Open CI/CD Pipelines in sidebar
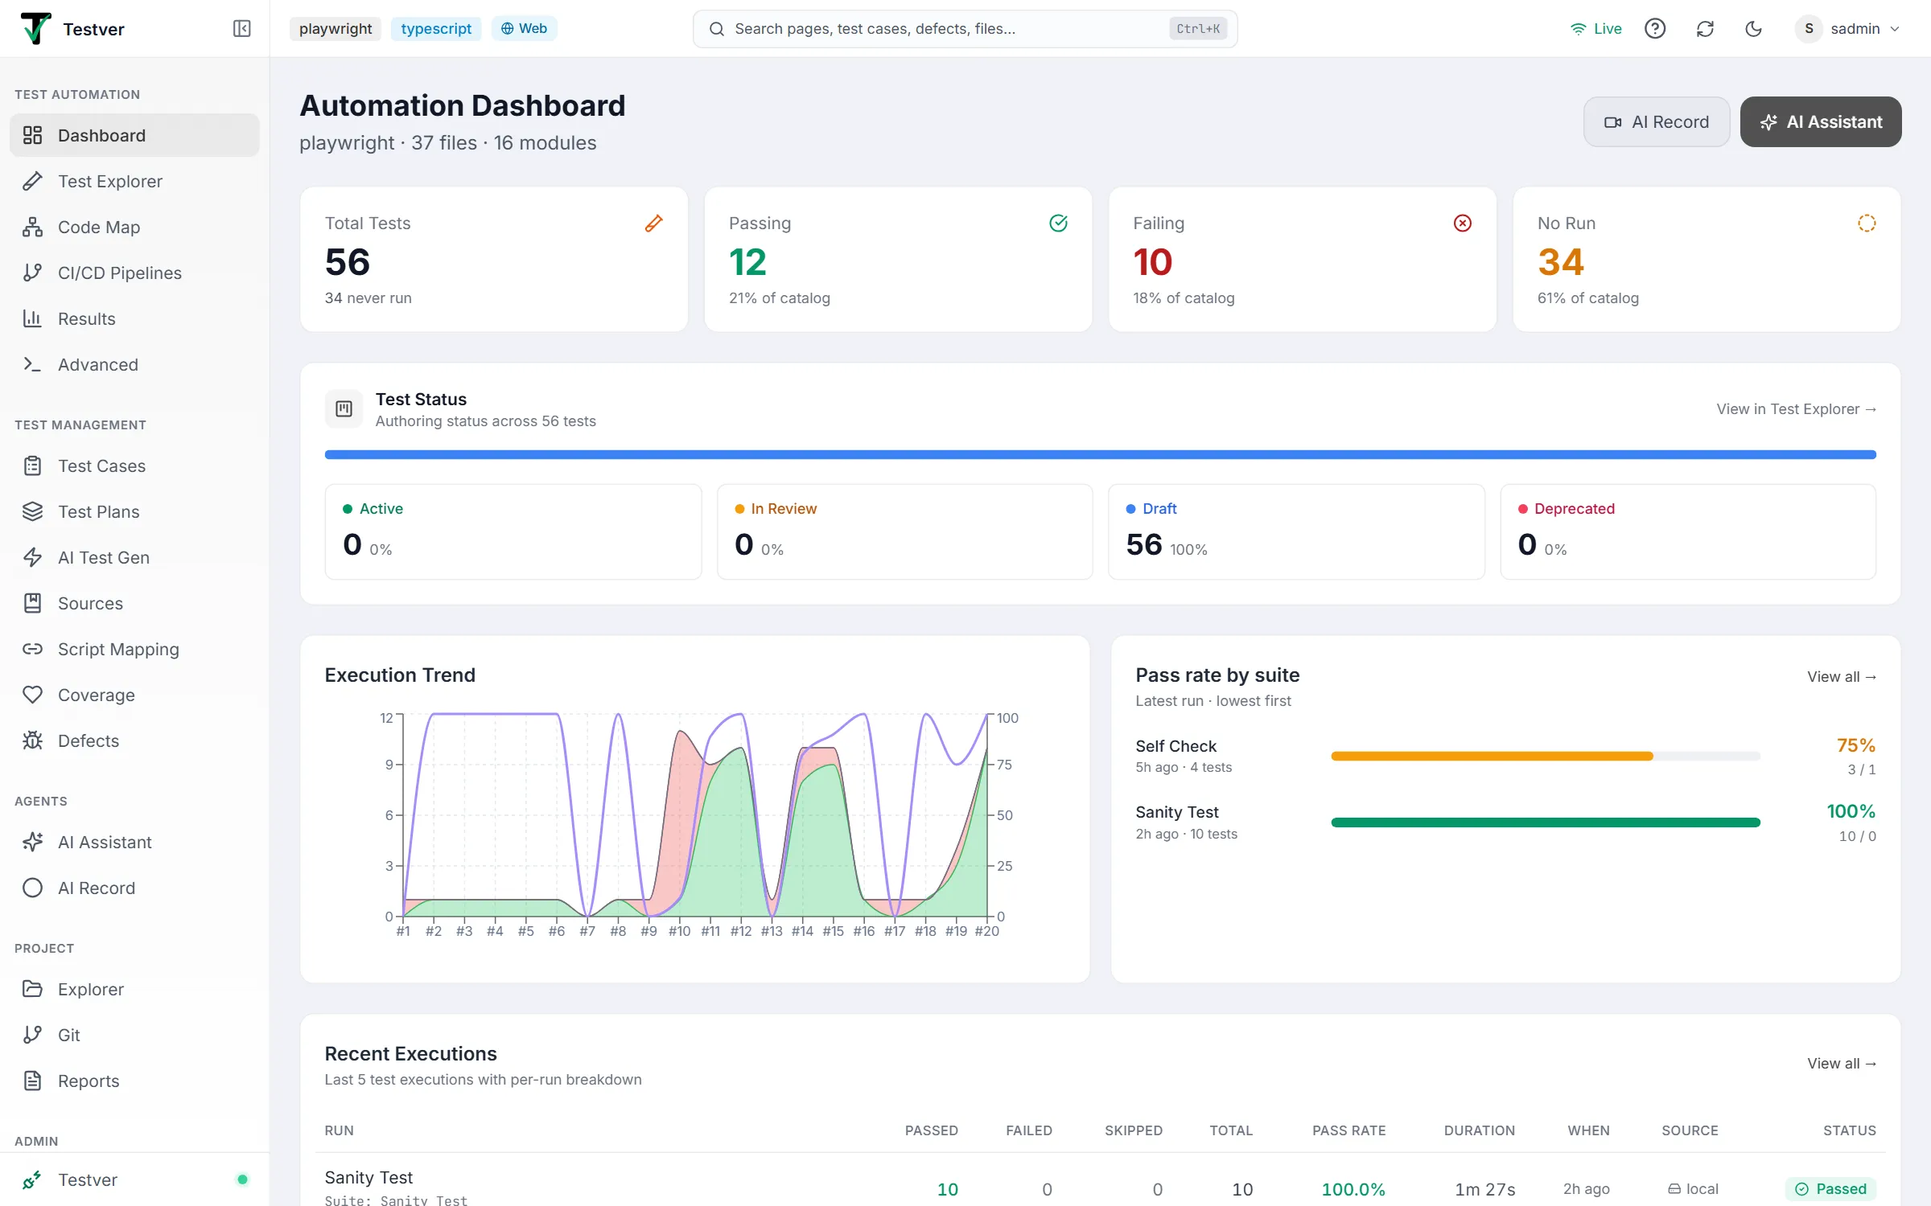 click(134, 273)
